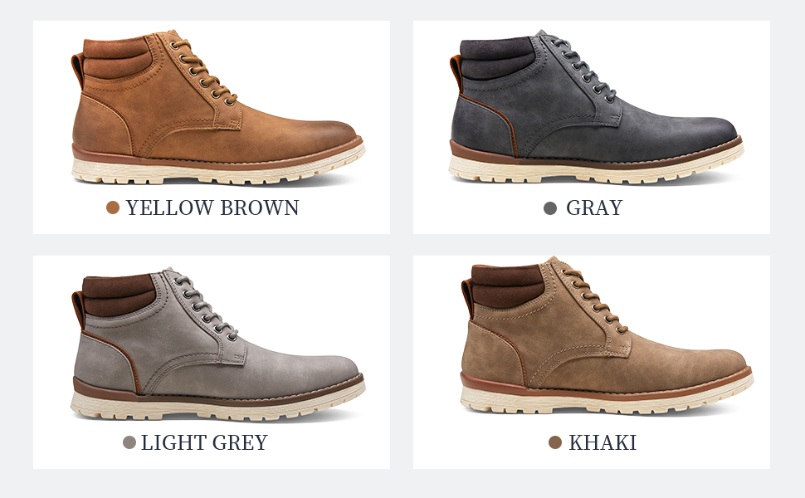This screenshot has height=498, width=805.
Task: Click the laces on the khaki boot
Action: pyautogui.click(x=593, y=298)
